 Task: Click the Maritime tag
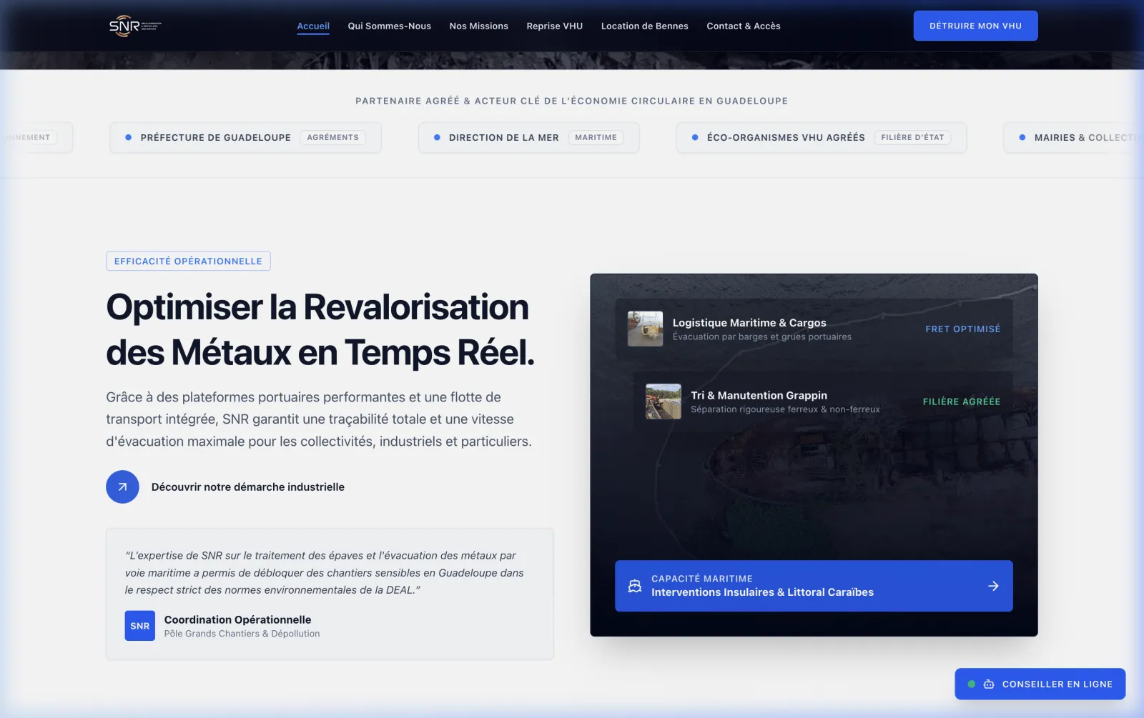(x=596, y=137)
